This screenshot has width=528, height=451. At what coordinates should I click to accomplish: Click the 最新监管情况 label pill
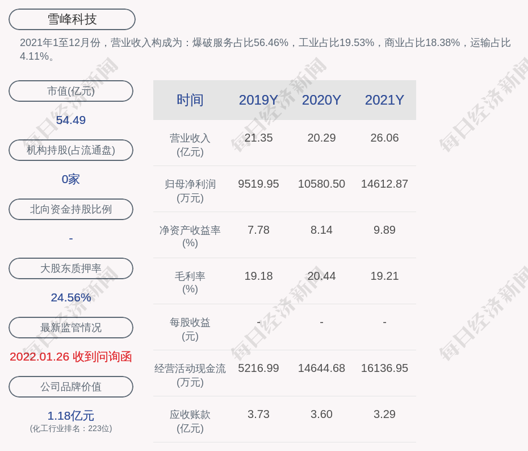[x=71, y=328]
